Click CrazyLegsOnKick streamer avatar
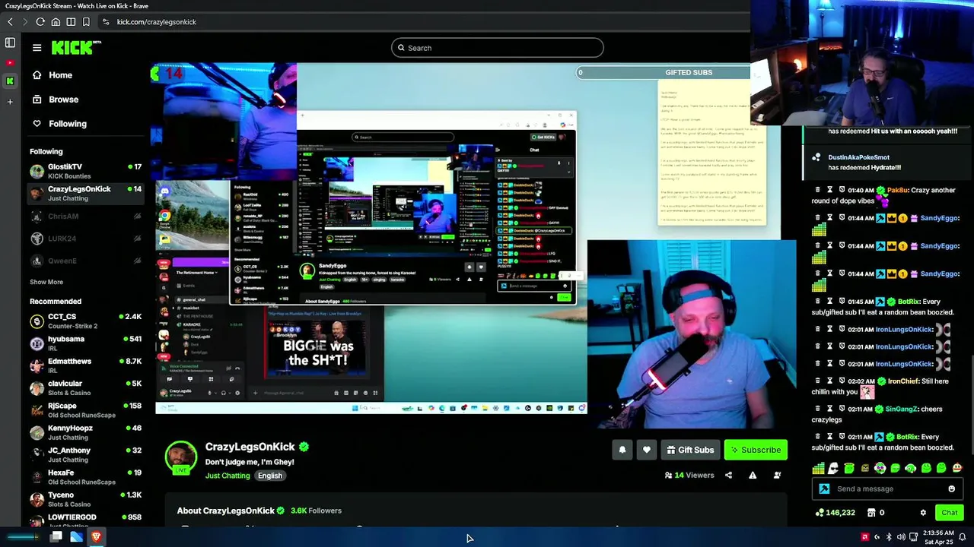The image size is (974, 547). pos(181,457)
